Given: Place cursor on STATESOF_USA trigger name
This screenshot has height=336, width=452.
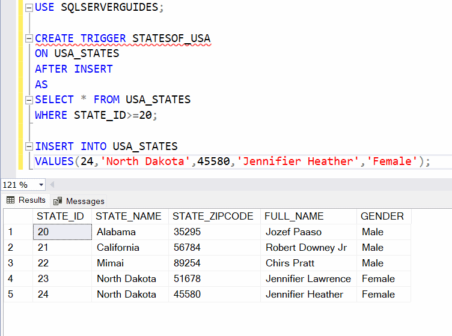Looking at the screenshot, I should (x=171, y=38).
